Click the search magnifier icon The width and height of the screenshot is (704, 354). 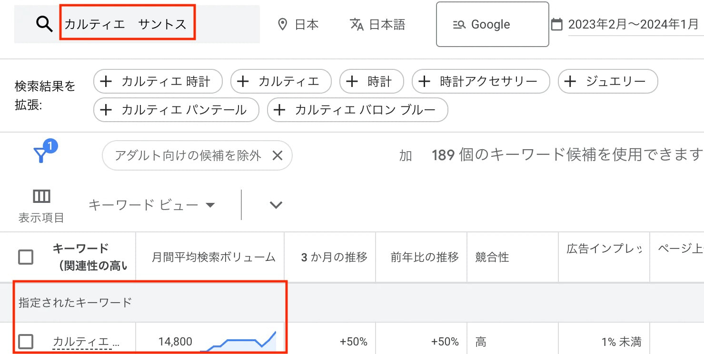pos(44,24)
